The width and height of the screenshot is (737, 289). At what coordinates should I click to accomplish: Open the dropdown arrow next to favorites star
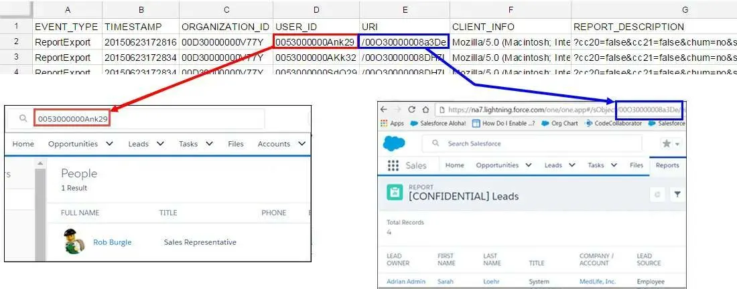click(677, 144)
